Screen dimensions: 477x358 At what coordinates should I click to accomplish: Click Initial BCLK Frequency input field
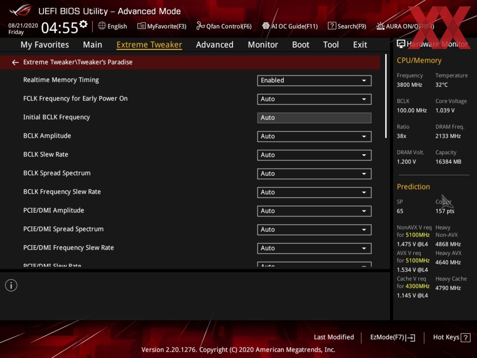(x=314, y=118)
